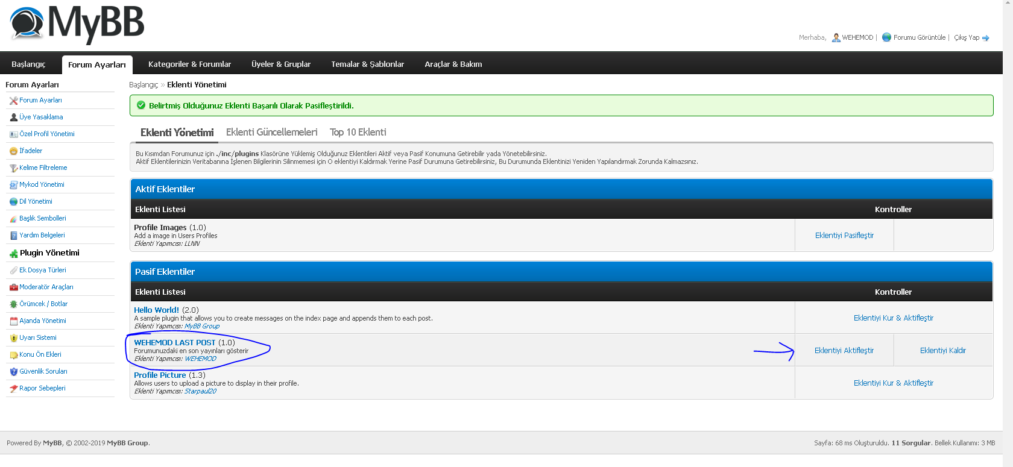The image size is (1013, 467).
Task: Click the Kelime Filtreleme funnel icon
Action: [14, 168]
